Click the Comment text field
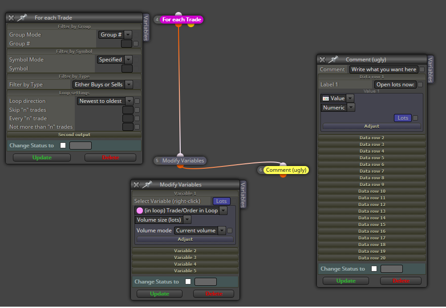The height and width of the screenshot is (308, 446). pyautogui.click(x=384, y=69)
